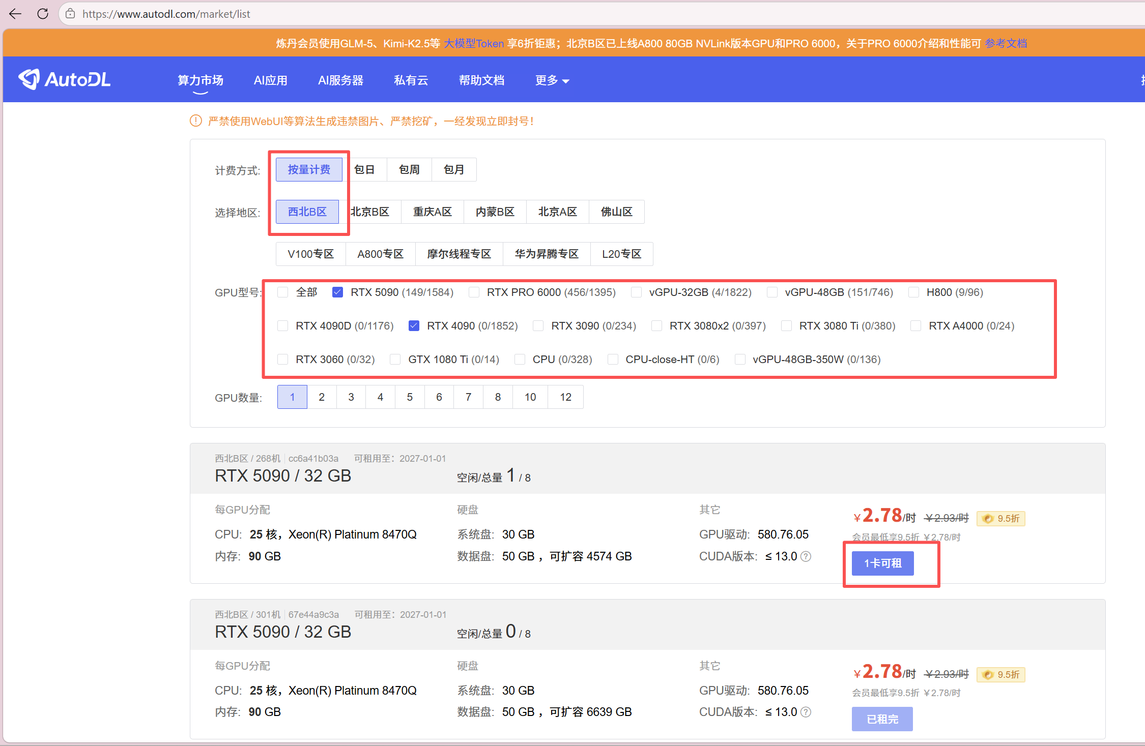
Task: Click the browser back arrow
Action: pyautogui.click(x=15, y=14)
